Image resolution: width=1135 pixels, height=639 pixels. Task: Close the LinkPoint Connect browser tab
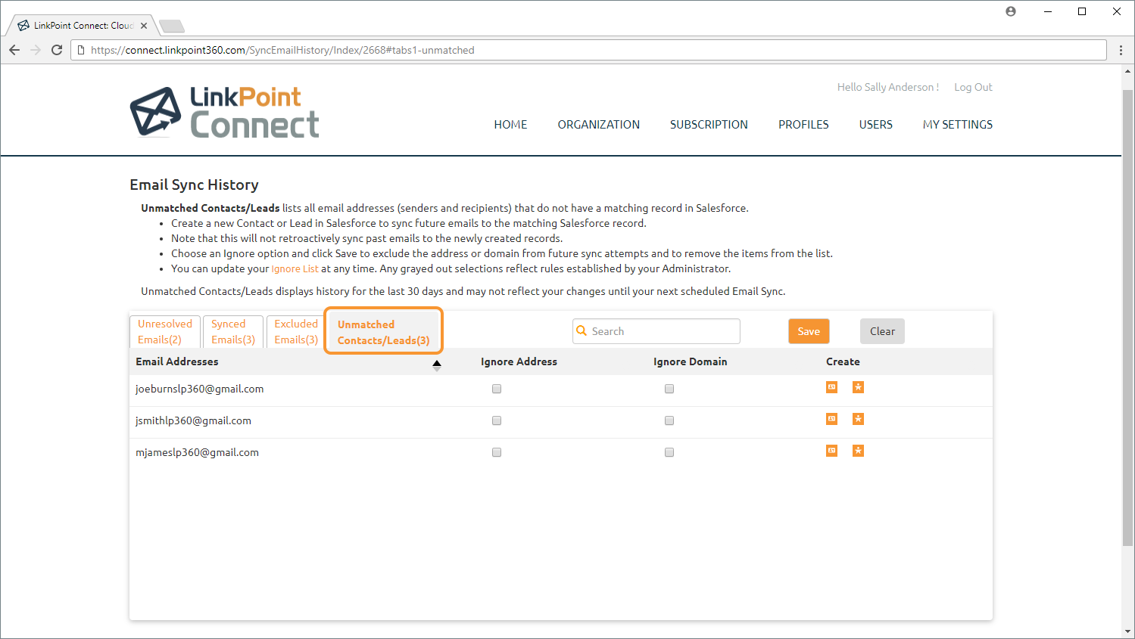pos(144,26)
